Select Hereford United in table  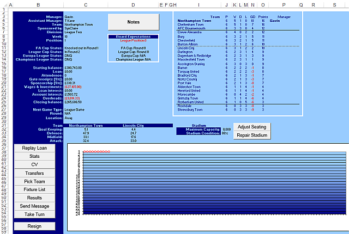(x=189, y=90)
